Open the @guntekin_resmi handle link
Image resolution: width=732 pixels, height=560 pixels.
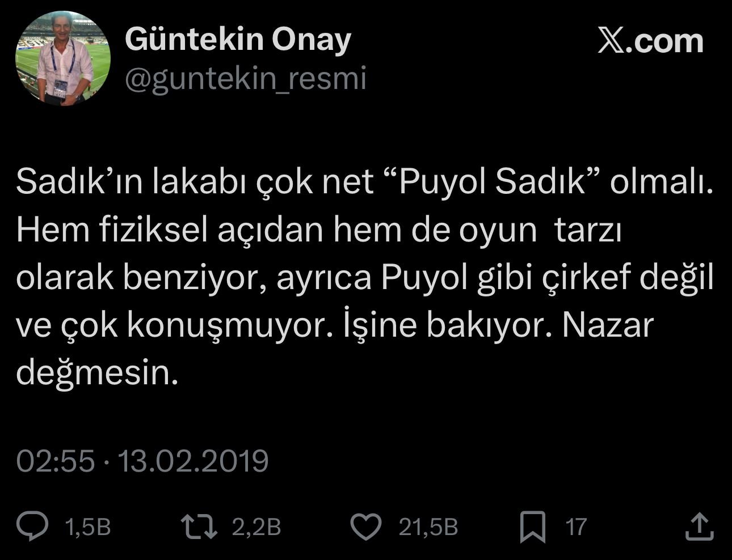pyautogui.click(x=245, y=79)
